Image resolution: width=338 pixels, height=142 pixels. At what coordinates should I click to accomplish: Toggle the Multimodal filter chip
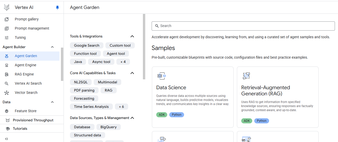107,82
